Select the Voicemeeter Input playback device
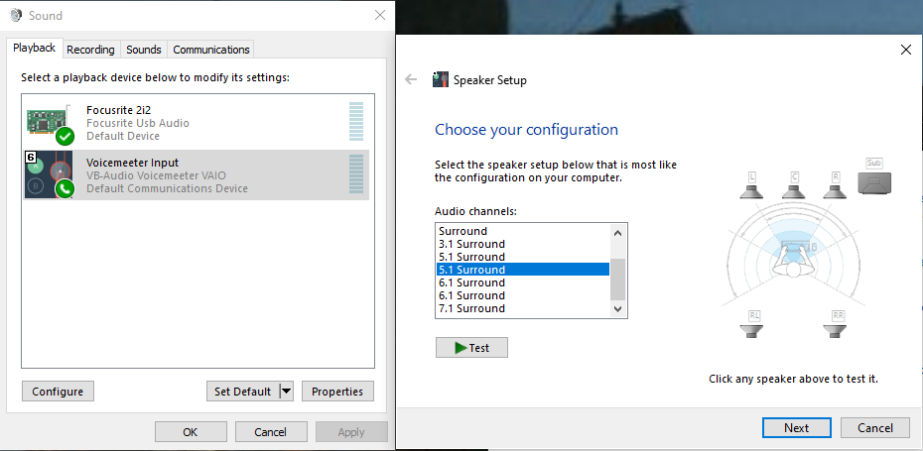The image size is (923, 451). (x=197, y=175)
